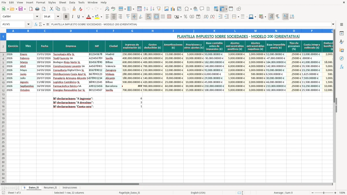Apply yellow background color swatch
This screenshot has height=195, width=347.
click(x=97, y=17)
